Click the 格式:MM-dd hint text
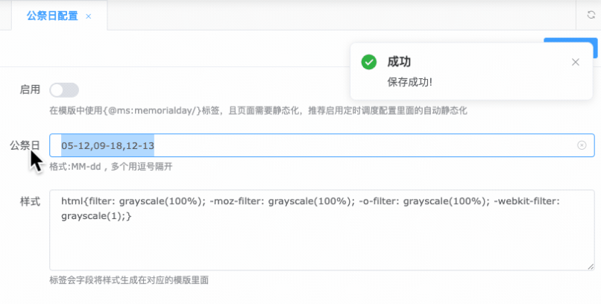 tap(110, 167)
